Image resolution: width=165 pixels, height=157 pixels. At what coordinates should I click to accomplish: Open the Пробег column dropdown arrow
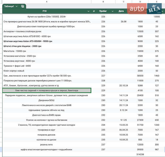[112, 11]
